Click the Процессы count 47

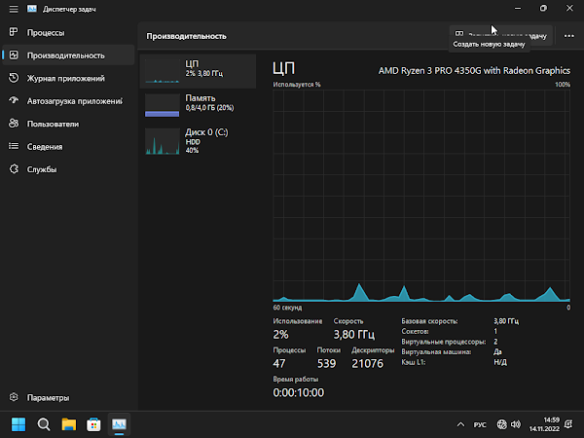click(279, 363)
